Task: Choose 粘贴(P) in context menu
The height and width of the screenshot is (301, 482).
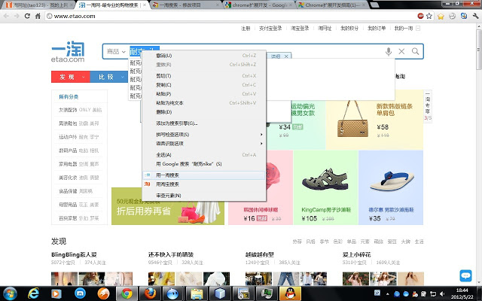Action: point(204,93)
